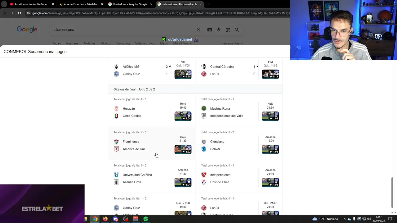
Task: Open the Windows notification center icon
Action: pos(390,219)
